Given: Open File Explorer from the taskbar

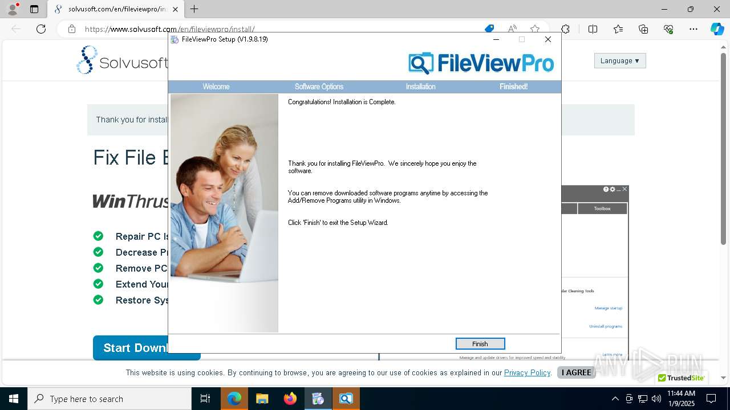Looking at the screenshot, I should point(262,399).
